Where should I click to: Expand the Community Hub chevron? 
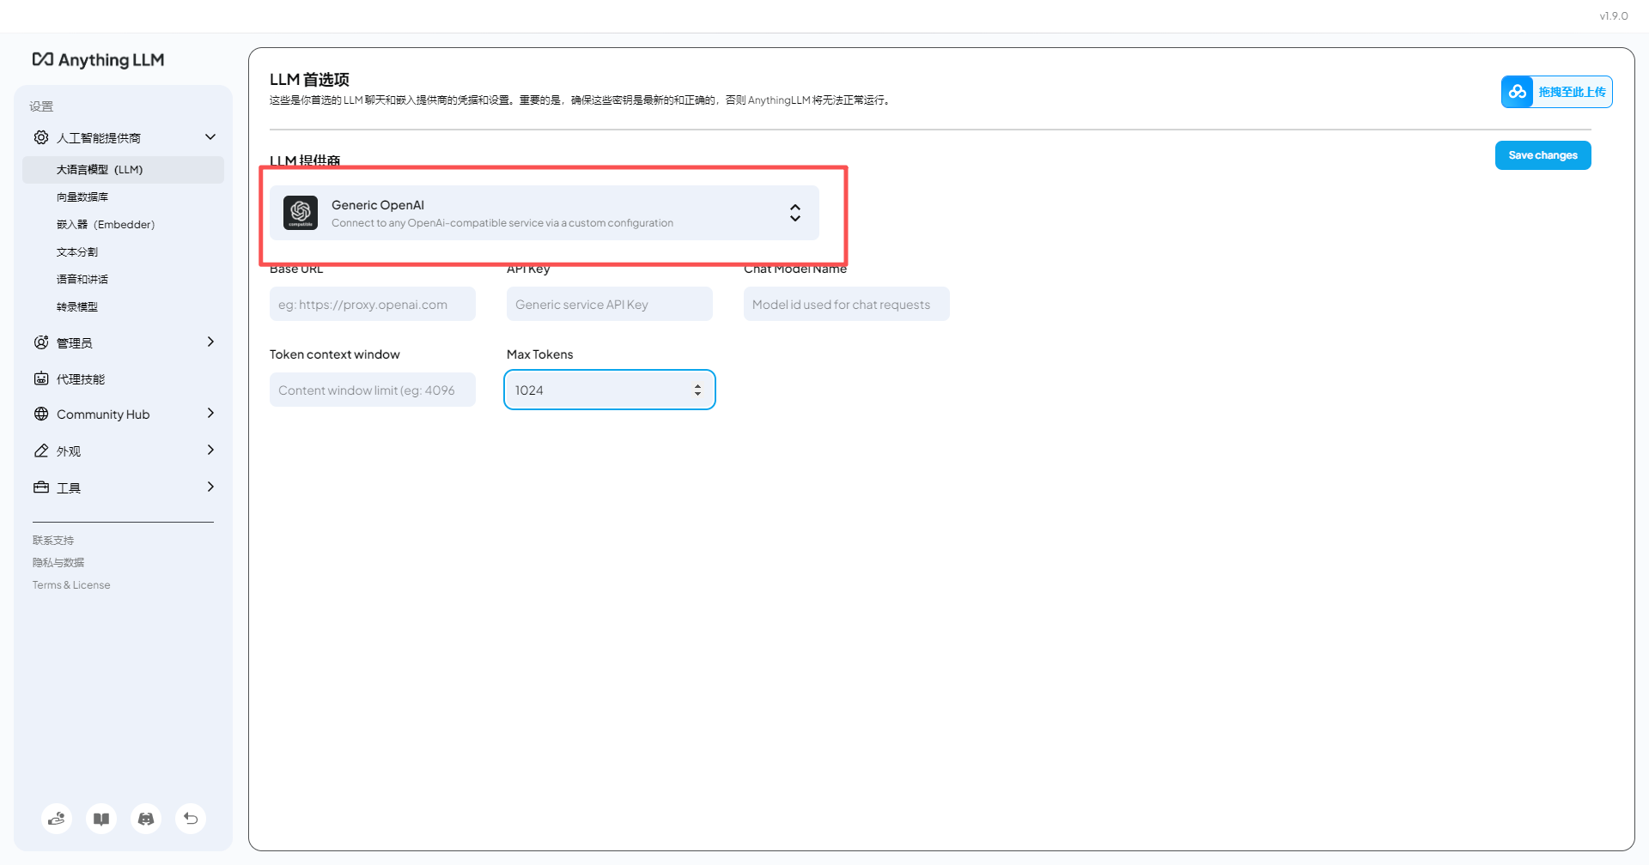tap(210, 413)
